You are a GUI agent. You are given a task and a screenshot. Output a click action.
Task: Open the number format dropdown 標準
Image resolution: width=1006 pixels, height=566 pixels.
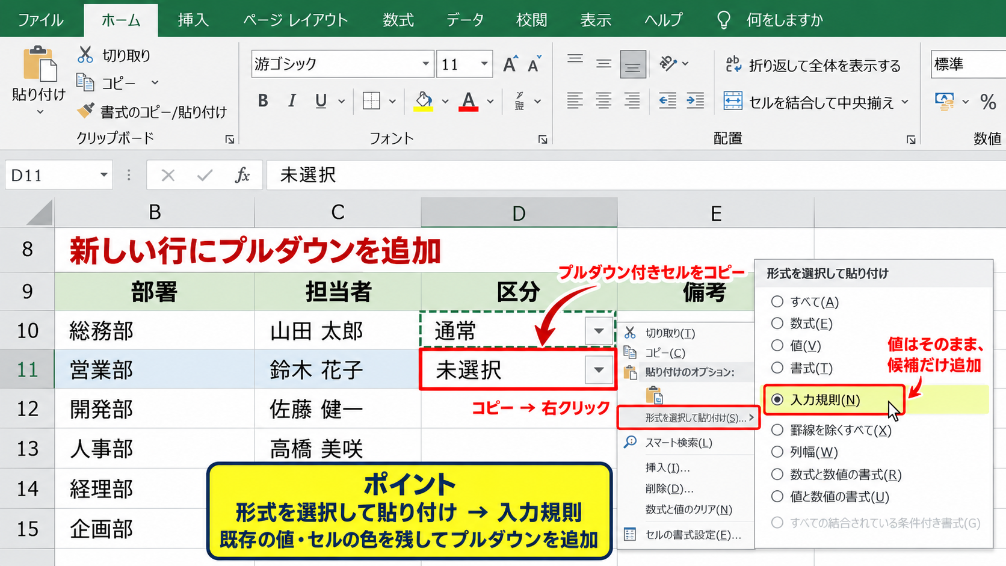tap(969, 64)
